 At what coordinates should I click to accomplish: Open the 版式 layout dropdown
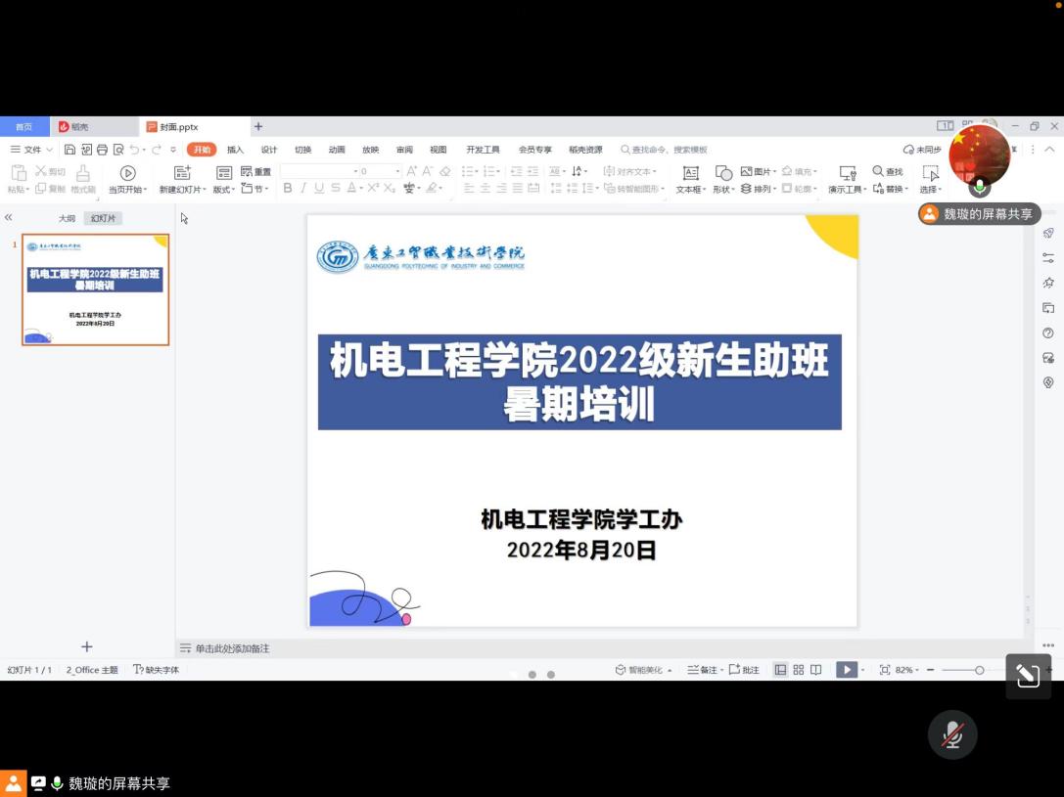click(x=224, y=189)
